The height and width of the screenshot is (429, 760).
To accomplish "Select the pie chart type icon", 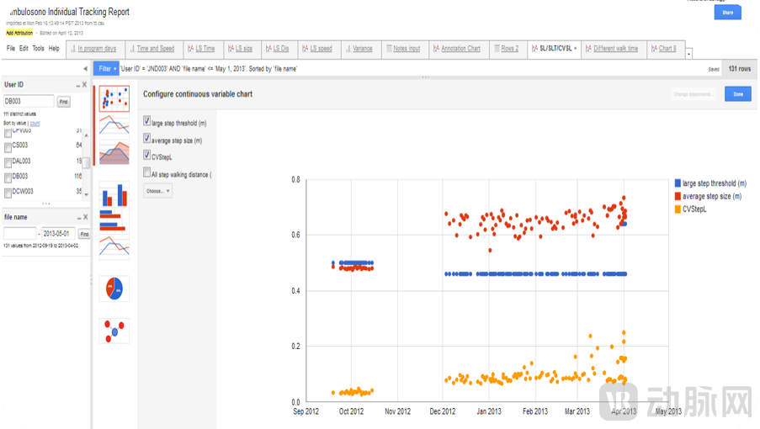I will coord(114,289).
